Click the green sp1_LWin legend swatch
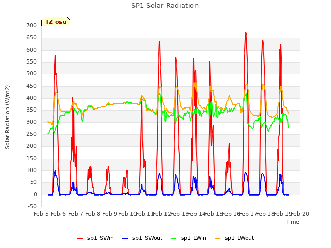The width and height of the screenshot is (331, 248). [x=174, y=238]
